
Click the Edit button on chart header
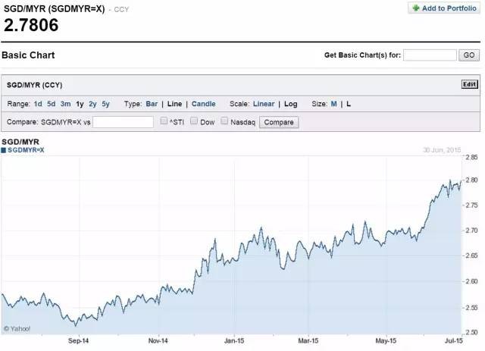click(470, 84)
